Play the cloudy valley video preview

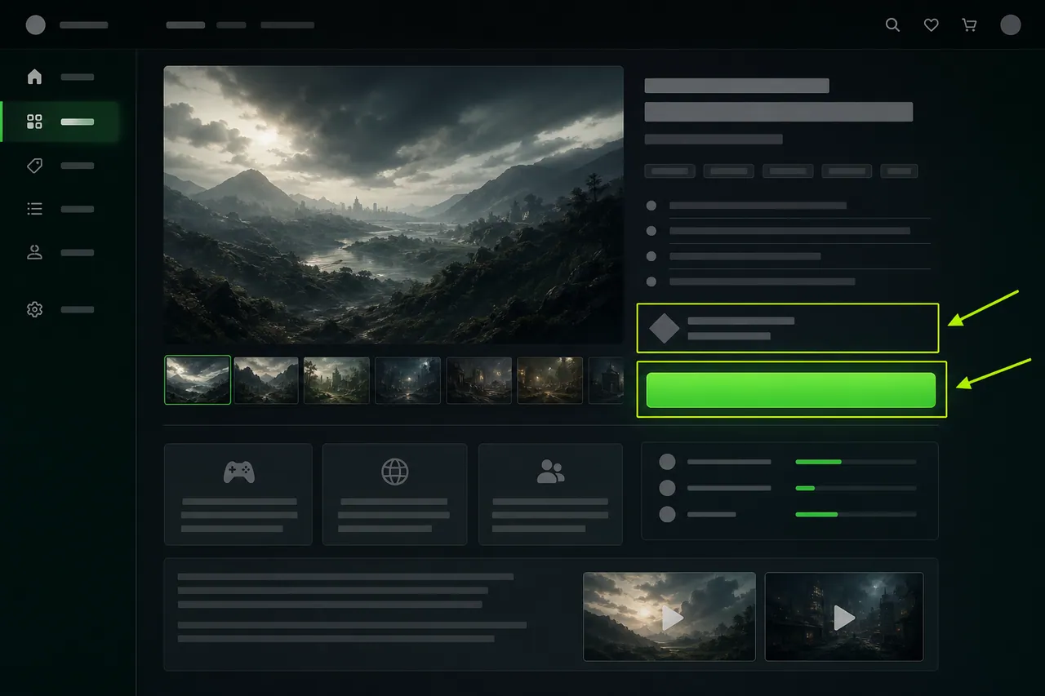(x=669, y=617)
